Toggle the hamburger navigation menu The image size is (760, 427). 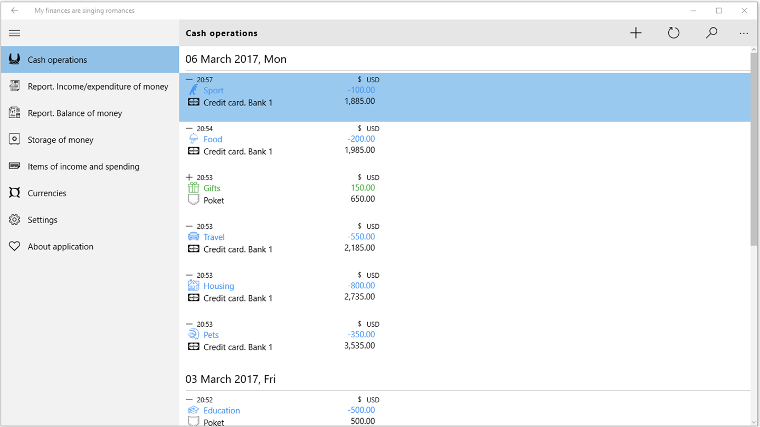(15, 33)
